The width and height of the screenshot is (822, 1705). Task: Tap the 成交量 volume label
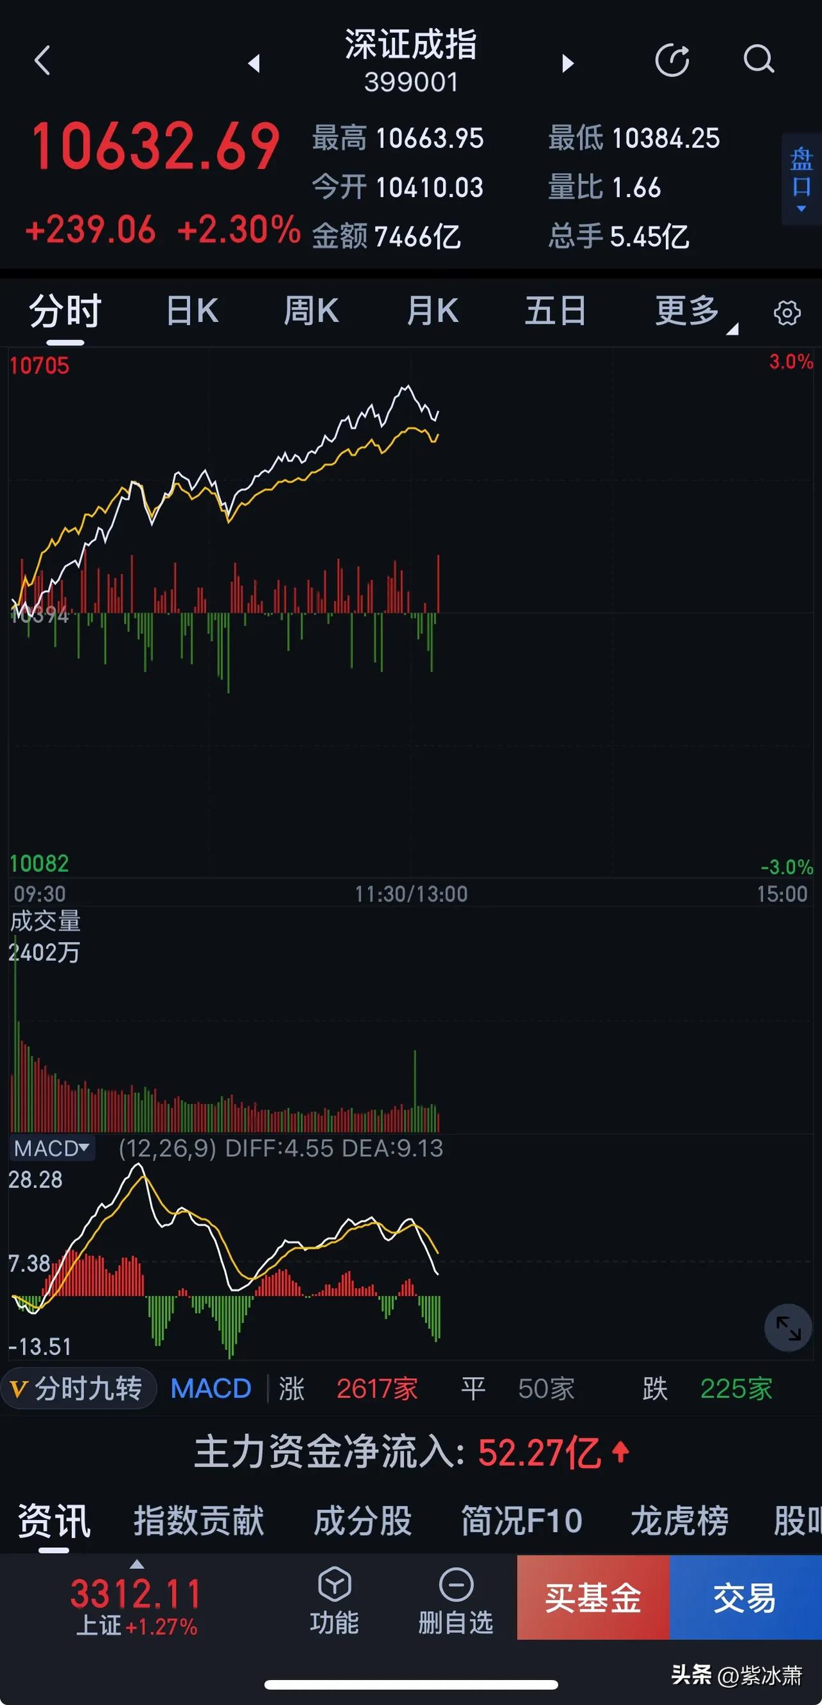[46, 921]
